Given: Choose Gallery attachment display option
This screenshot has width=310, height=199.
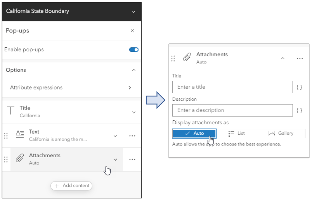Looking at the screenshot, I should click(281, 133).
